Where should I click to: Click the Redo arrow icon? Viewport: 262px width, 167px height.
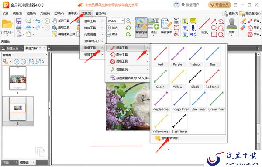click(38, 28)
